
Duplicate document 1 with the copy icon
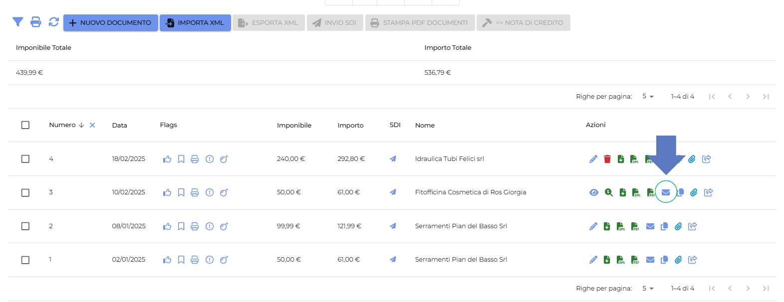(664, 260)
